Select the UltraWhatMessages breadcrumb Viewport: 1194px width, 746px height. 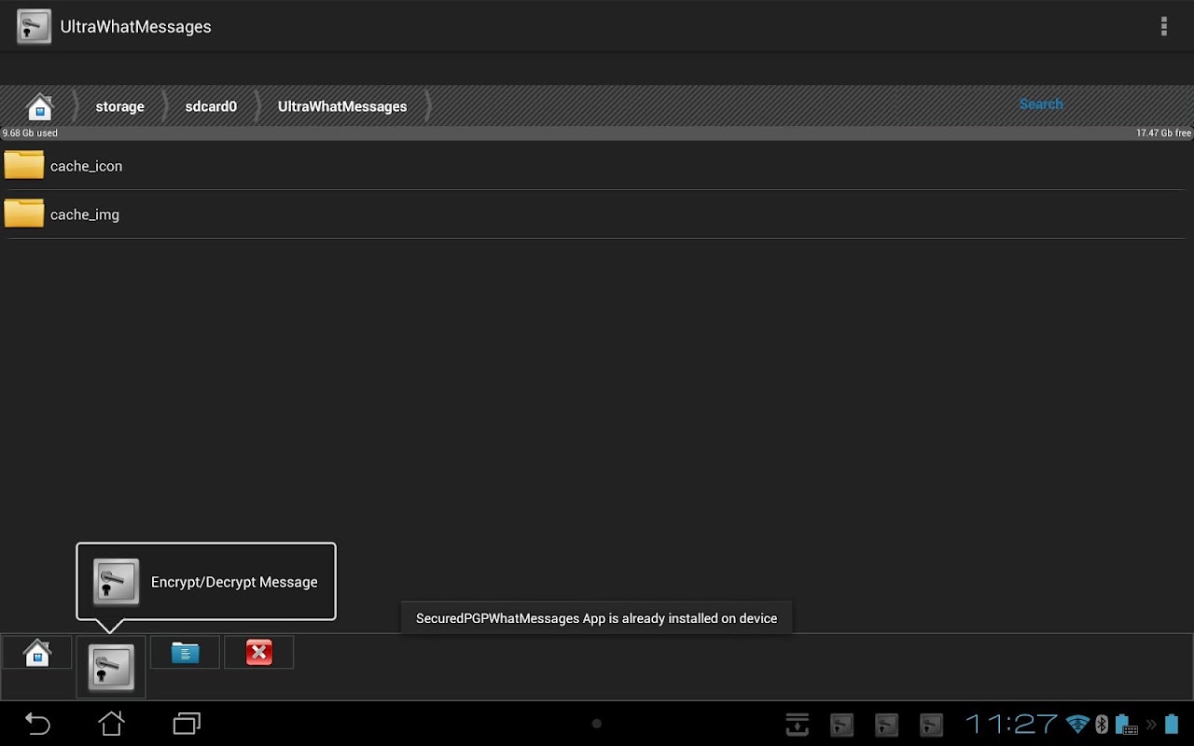(342, 106)
